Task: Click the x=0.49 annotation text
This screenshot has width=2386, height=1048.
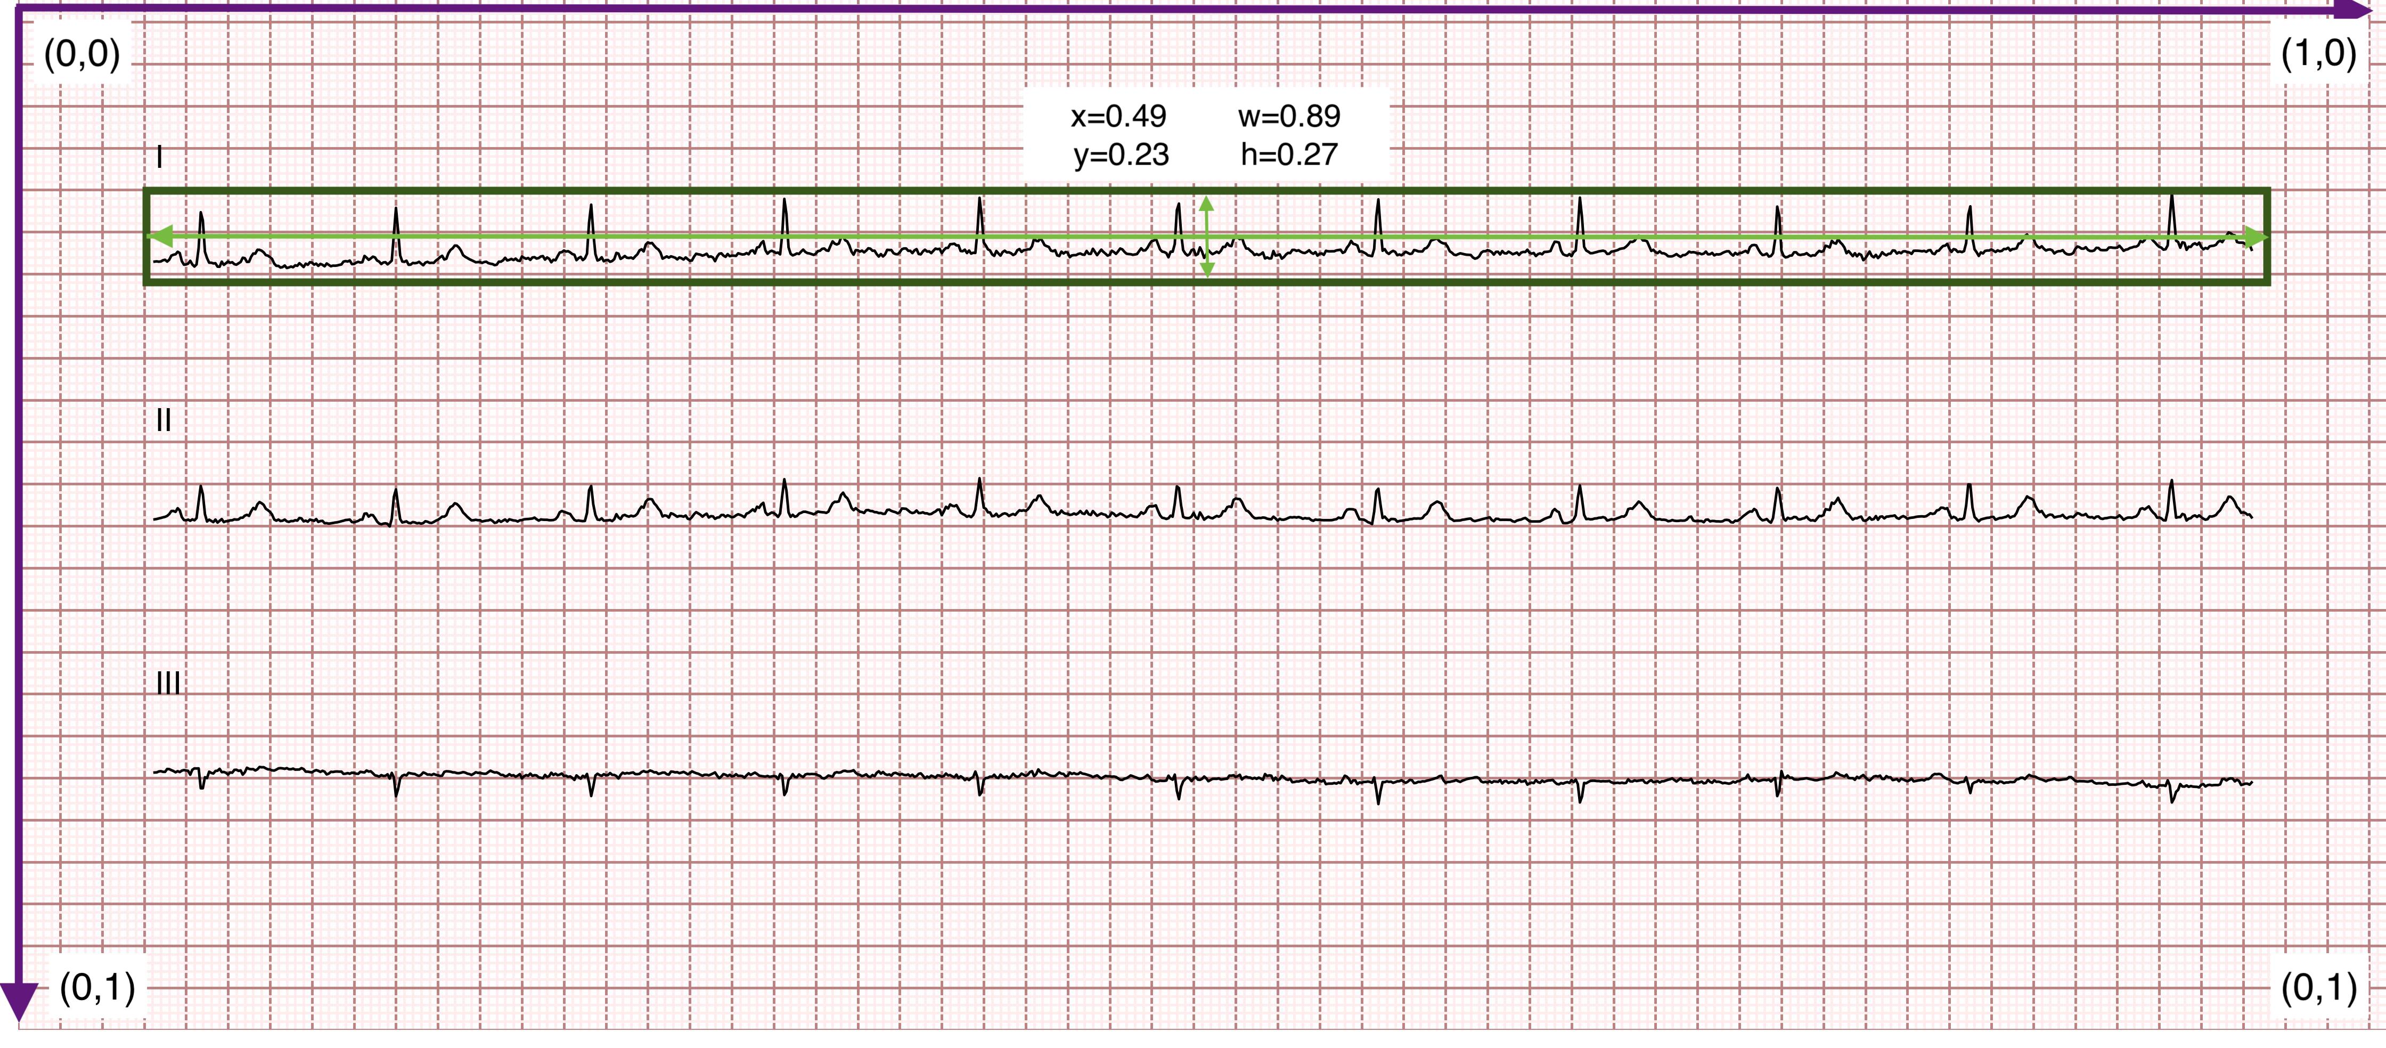Action: [1118, 116]
